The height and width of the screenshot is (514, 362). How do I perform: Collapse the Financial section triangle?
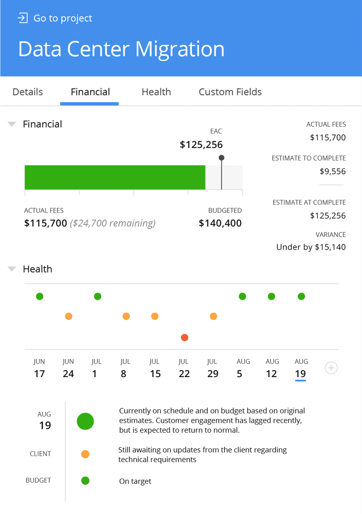[x=12, y=124]
